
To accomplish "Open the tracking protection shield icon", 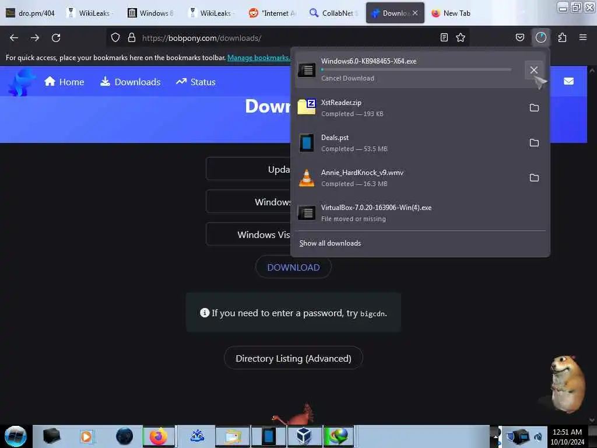I will click(x=115, y=37).
